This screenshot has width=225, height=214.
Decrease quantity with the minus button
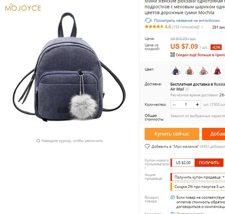[174, 104]
